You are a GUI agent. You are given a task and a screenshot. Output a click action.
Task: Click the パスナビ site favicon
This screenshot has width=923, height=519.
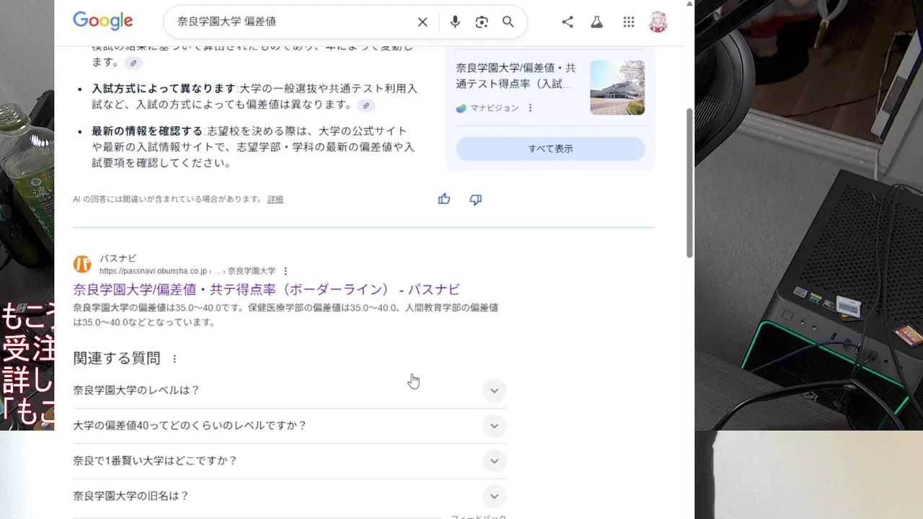pyautogui.click(x=82, y=264)
